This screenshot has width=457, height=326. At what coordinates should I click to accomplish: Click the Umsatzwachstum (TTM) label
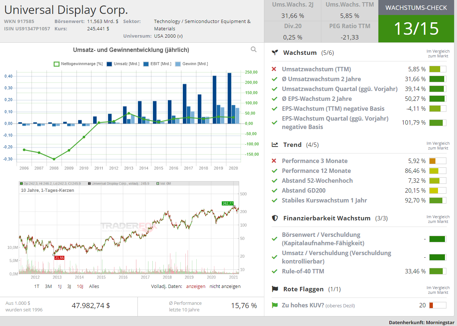316,69
